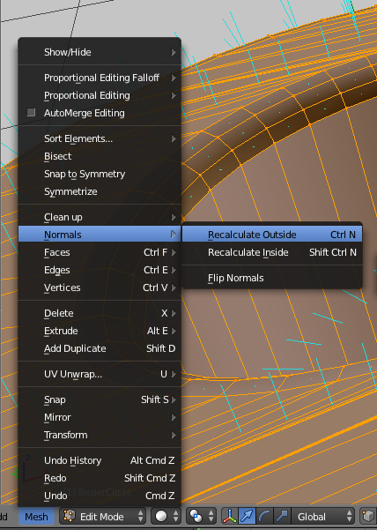Open the Vertices submenu
Screen dimensions: 377x530
point(100,287)
